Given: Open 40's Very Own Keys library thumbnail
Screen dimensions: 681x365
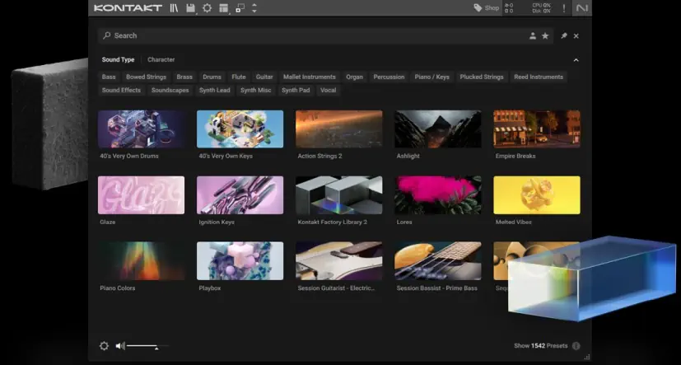Looking at the screenshot, I should coord(240,129).
